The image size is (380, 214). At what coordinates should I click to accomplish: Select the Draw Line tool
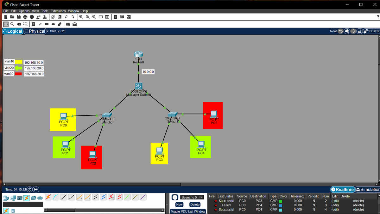pos(40,24)
